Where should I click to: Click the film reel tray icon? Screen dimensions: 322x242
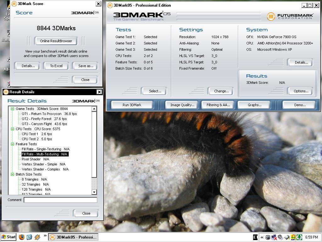[x=268, y=237]
